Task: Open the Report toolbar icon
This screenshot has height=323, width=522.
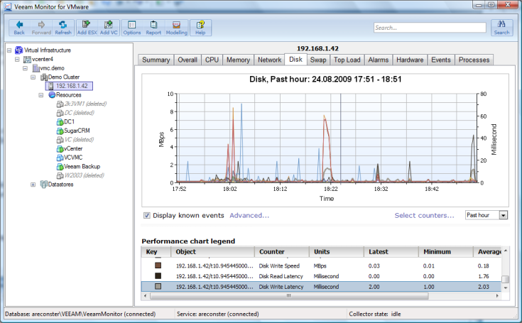Action: [x=153, y=27]
